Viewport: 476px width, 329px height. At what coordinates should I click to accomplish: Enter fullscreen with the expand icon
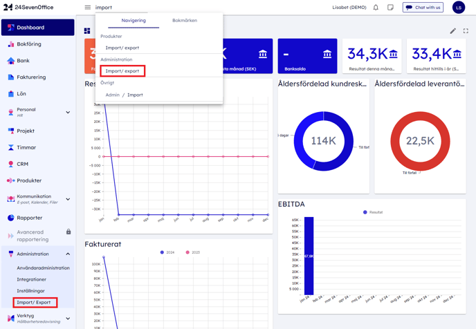466,31
